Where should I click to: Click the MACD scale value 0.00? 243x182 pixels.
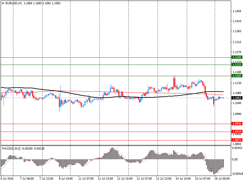pos(235,160)
